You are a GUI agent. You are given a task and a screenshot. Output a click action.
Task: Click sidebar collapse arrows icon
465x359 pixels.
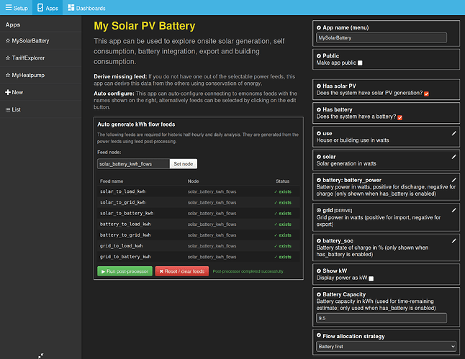click(x=40, y=355)
